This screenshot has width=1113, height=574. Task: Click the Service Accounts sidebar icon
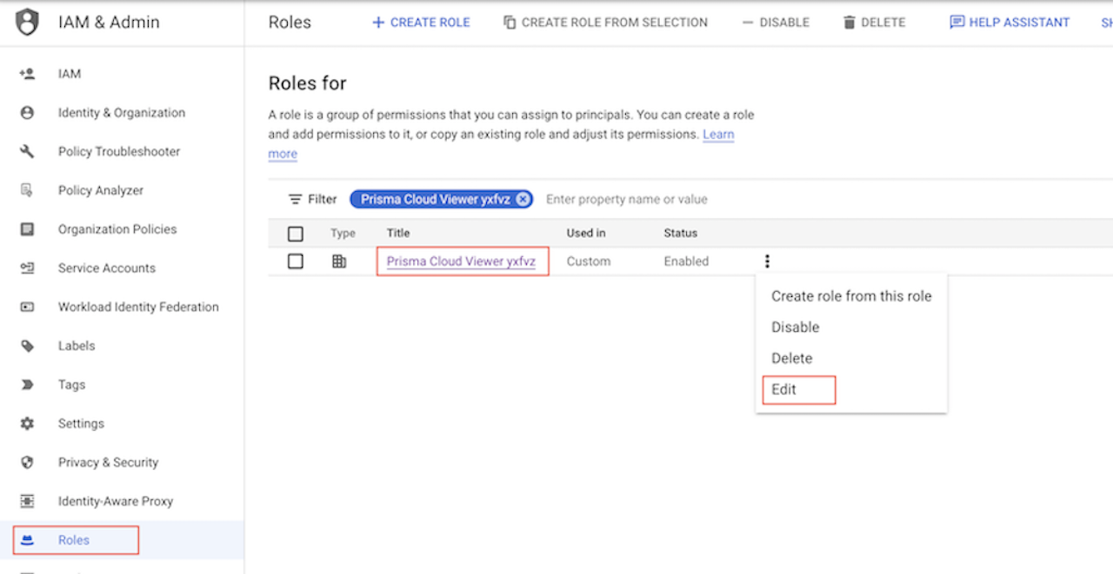27,268
